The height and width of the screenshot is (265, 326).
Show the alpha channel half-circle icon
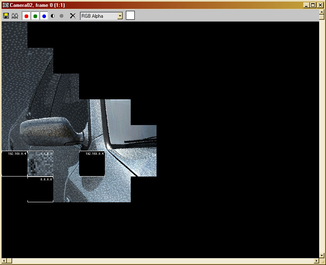(x=53, y=16)
